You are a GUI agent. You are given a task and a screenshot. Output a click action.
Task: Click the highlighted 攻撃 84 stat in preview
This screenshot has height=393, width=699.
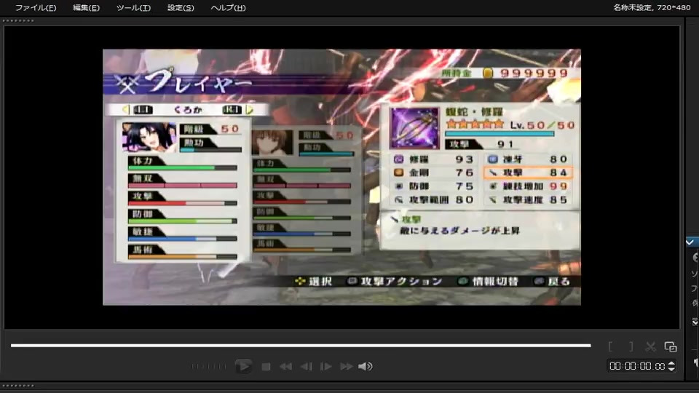528,172
